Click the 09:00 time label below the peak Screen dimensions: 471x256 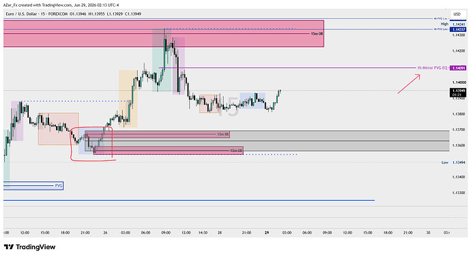(166, 233)
